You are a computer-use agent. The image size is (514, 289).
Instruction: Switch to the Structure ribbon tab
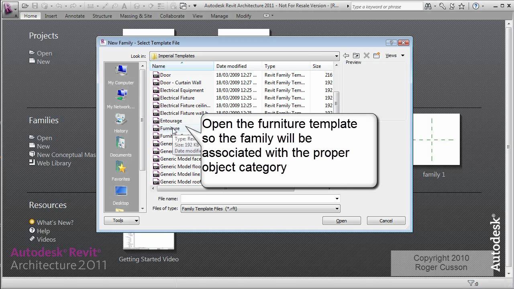pos(102,16)
